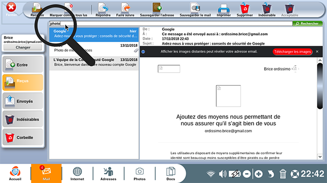Click the Changer account button
The image size is (327, 183).
click(x=23, y=48)
